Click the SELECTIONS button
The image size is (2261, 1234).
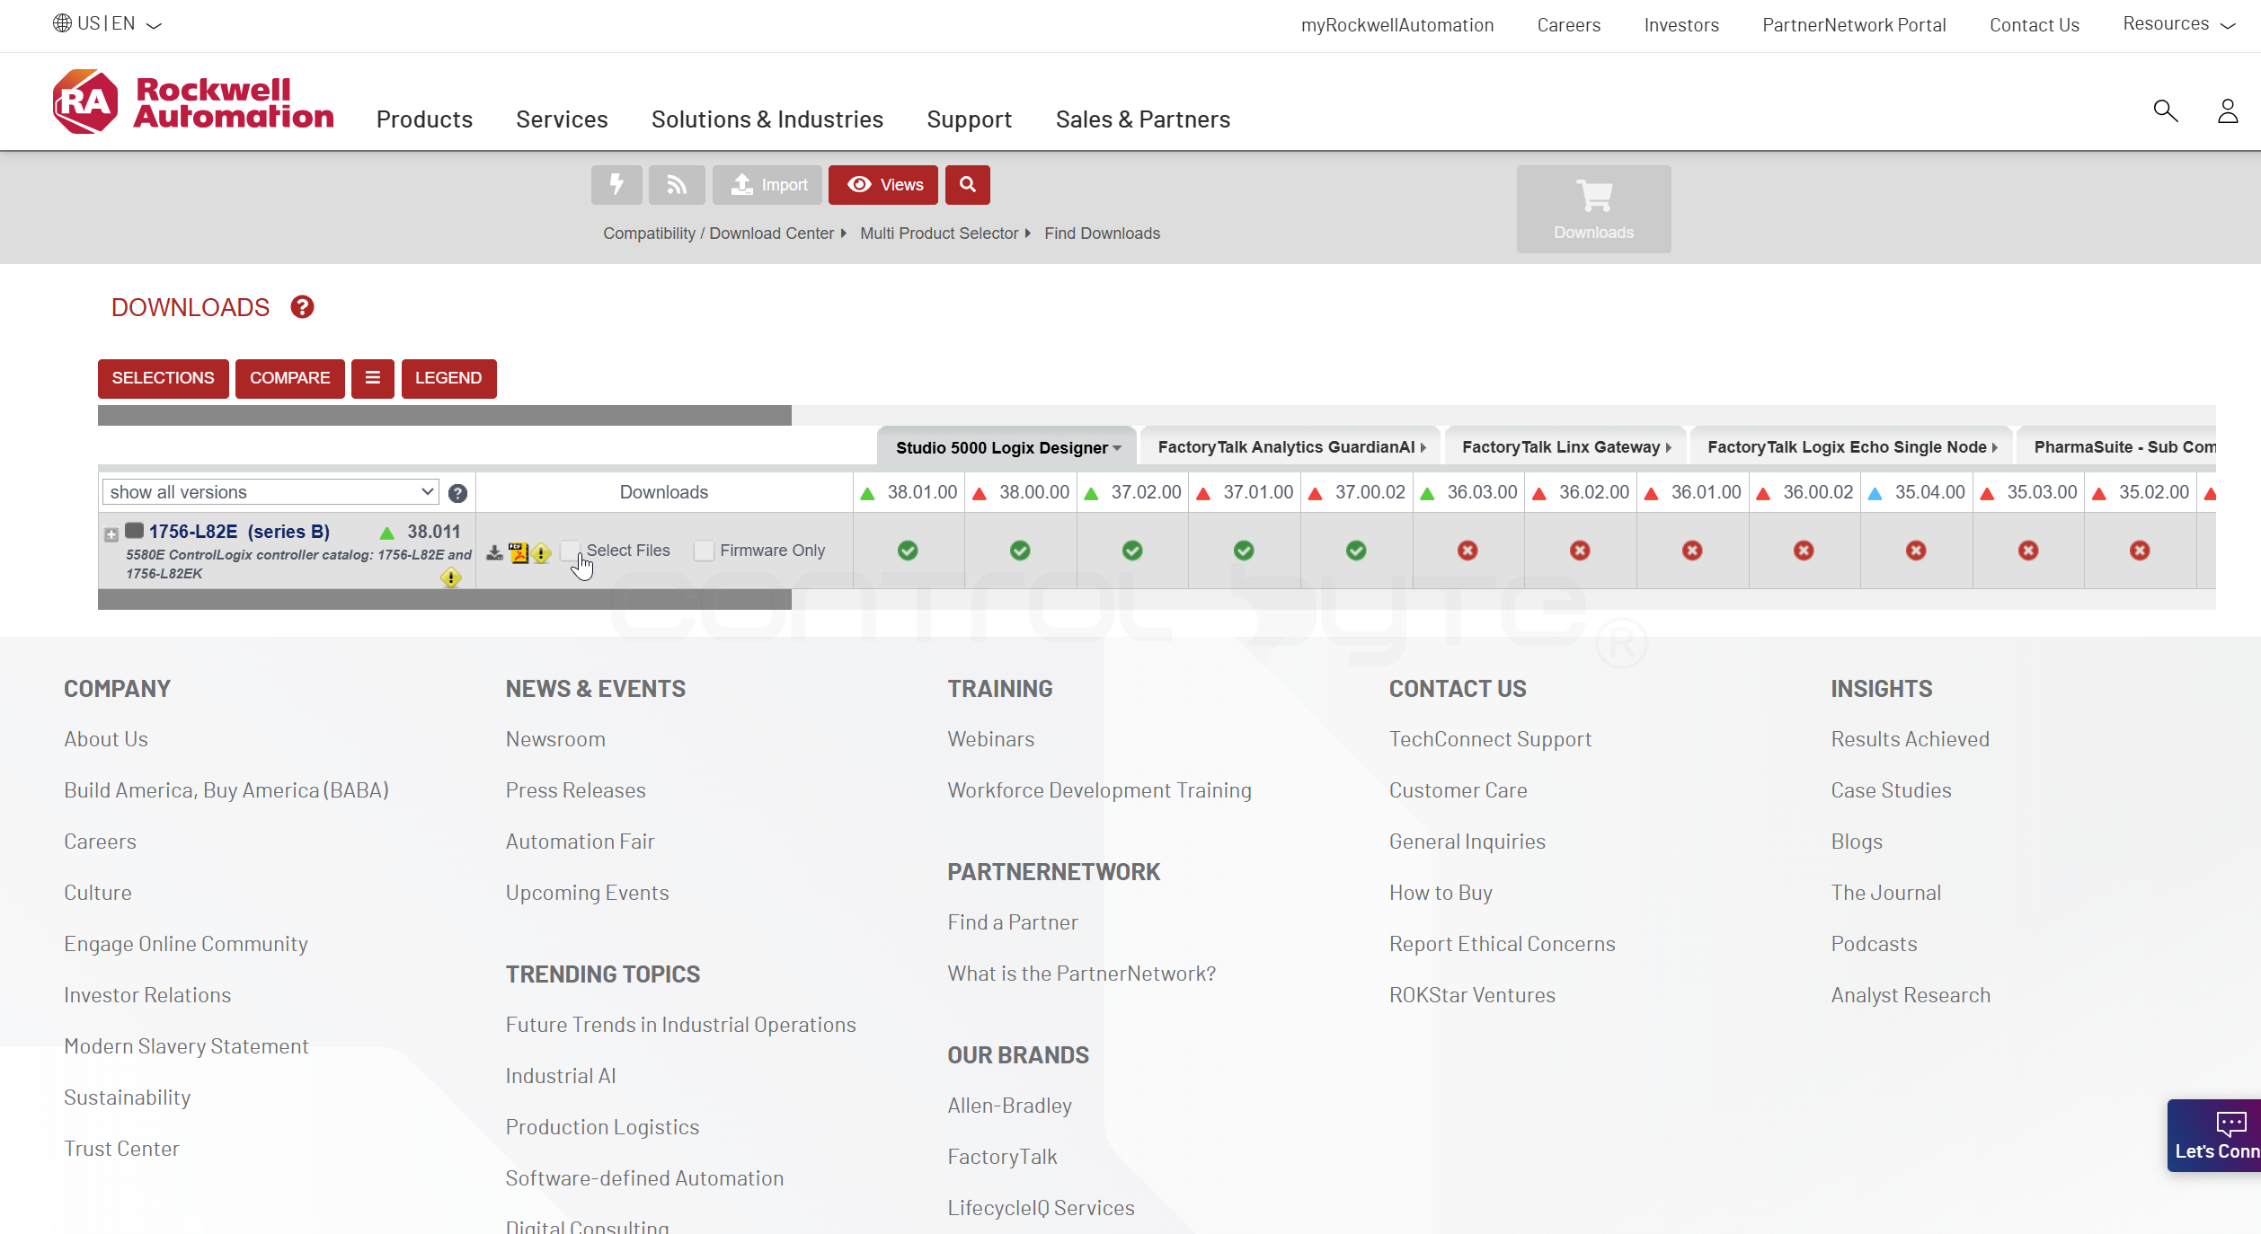(x=164, y=378)
